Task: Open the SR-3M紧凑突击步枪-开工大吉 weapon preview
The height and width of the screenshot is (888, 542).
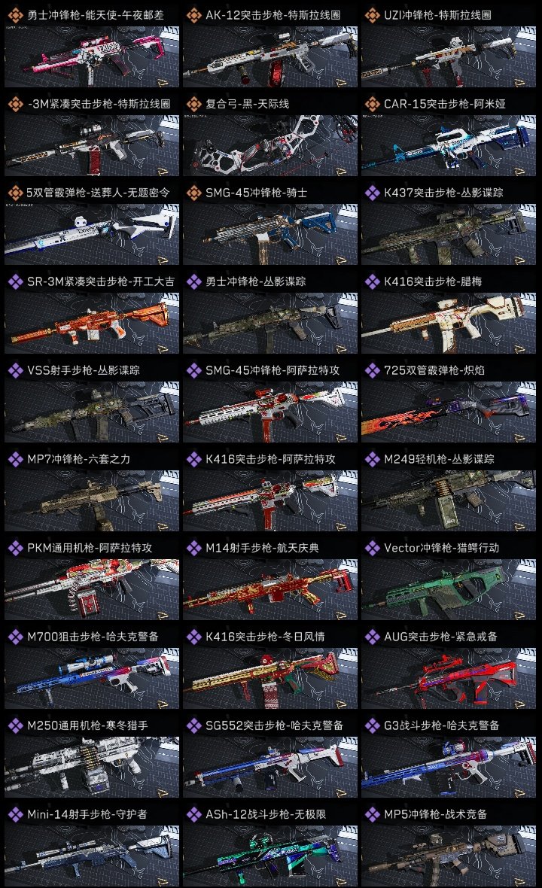Action: (92, 323)
